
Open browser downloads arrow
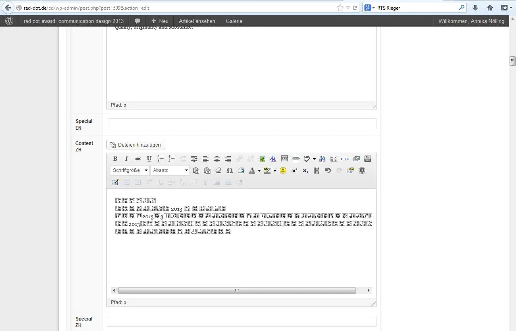click(475, 8)
